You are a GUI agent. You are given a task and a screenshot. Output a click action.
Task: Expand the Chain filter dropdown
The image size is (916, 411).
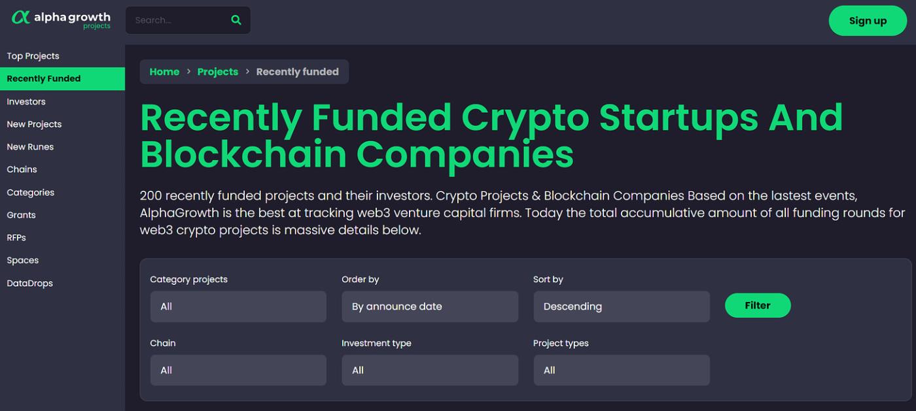coord(238,370)
